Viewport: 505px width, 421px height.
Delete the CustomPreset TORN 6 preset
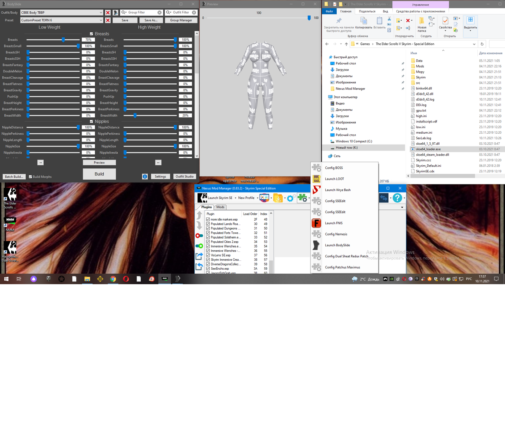point(108,20)
